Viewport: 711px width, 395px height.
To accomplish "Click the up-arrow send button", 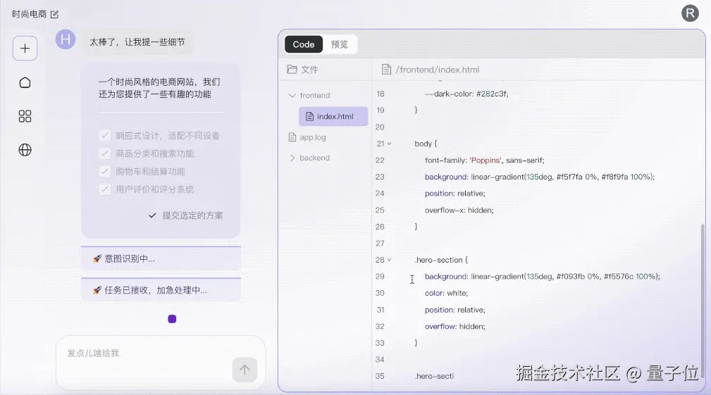I will click(245, 370).
